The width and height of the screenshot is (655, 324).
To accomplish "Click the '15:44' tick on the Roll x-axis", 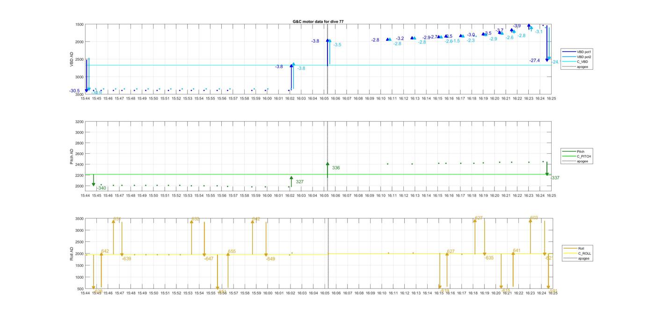I will (x=85, y=293).
